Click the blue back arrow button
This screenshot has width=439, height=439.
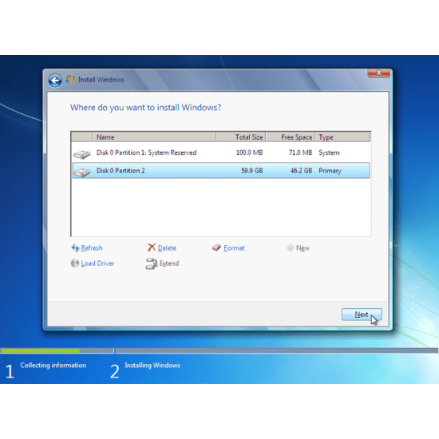point(55,81)
